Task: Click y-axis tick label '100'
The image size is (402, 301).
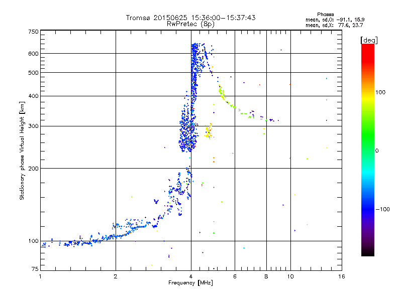Action: click(33, 241)
